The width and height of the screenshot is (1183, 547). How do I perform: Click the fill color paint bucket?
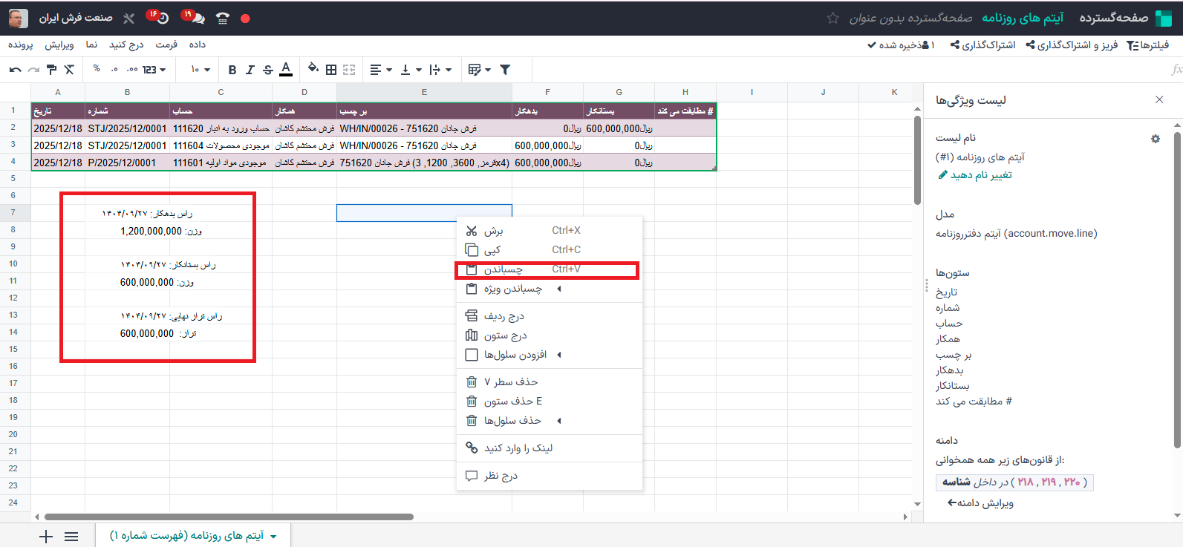point(313,69)
